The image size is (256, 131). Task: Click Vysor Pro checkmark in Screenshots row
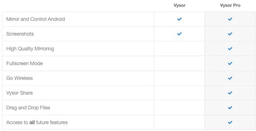(230, 34)
